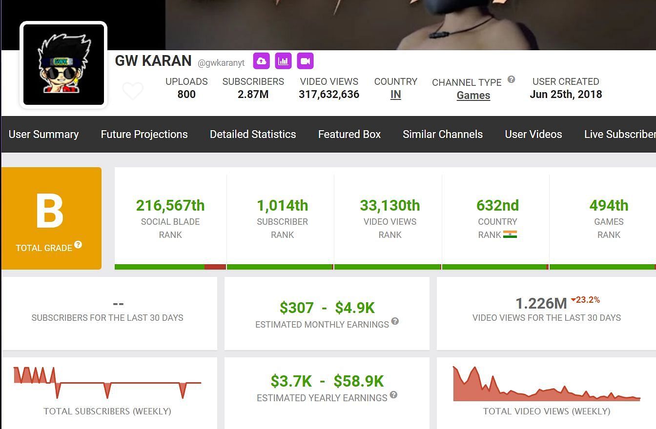
Task: Click the purple video camera icon
Action: click(x=305, y=61)
